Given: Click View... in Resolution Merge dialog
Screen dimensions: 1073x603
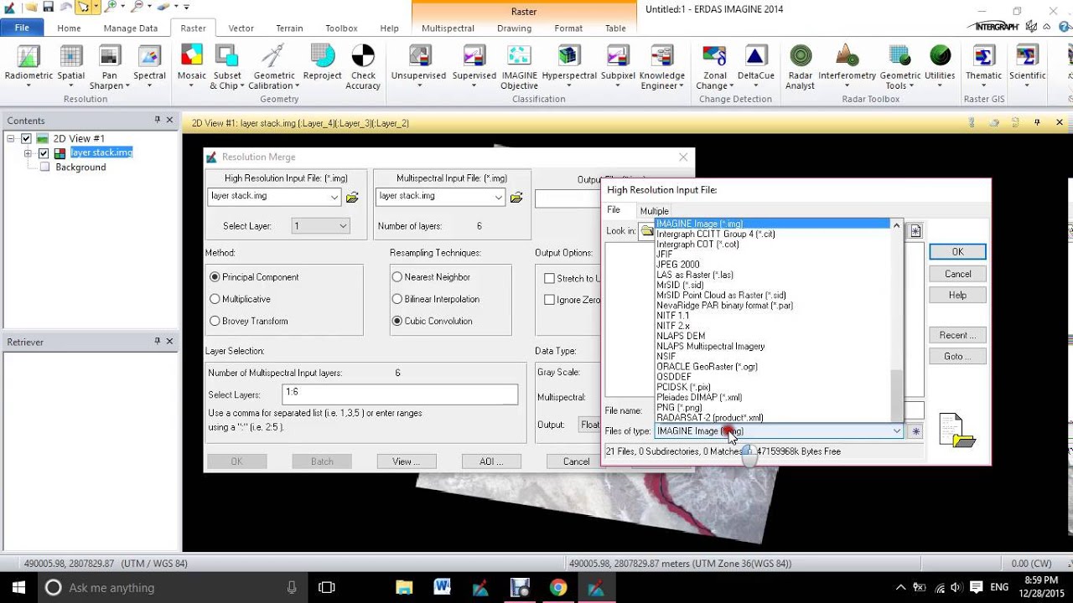Looking at the screenshot, I should click(406, 461).
